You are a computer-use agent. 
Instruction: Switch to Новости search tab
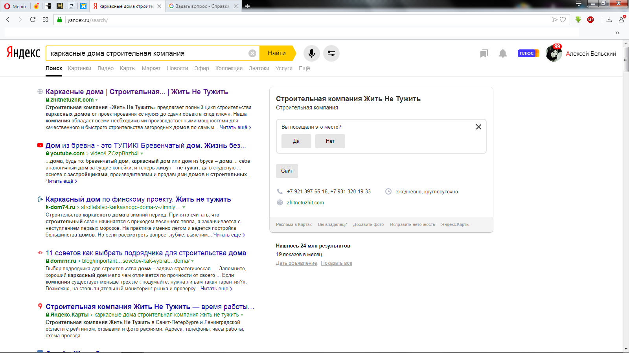coord(177,68)
